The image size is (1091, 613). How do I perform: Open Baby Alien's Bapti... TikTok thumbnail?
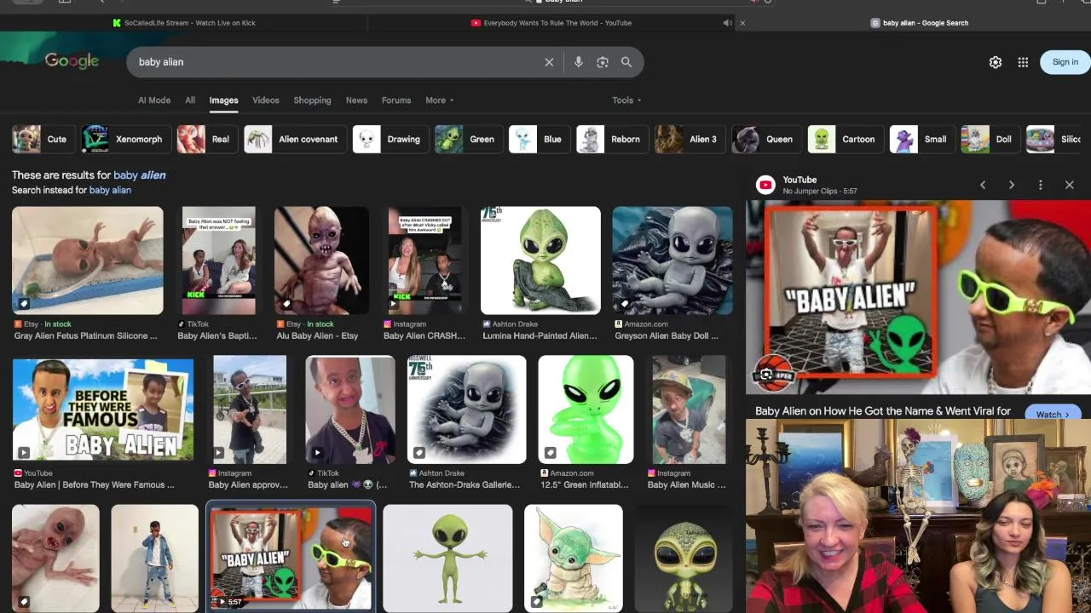point(218,261)
